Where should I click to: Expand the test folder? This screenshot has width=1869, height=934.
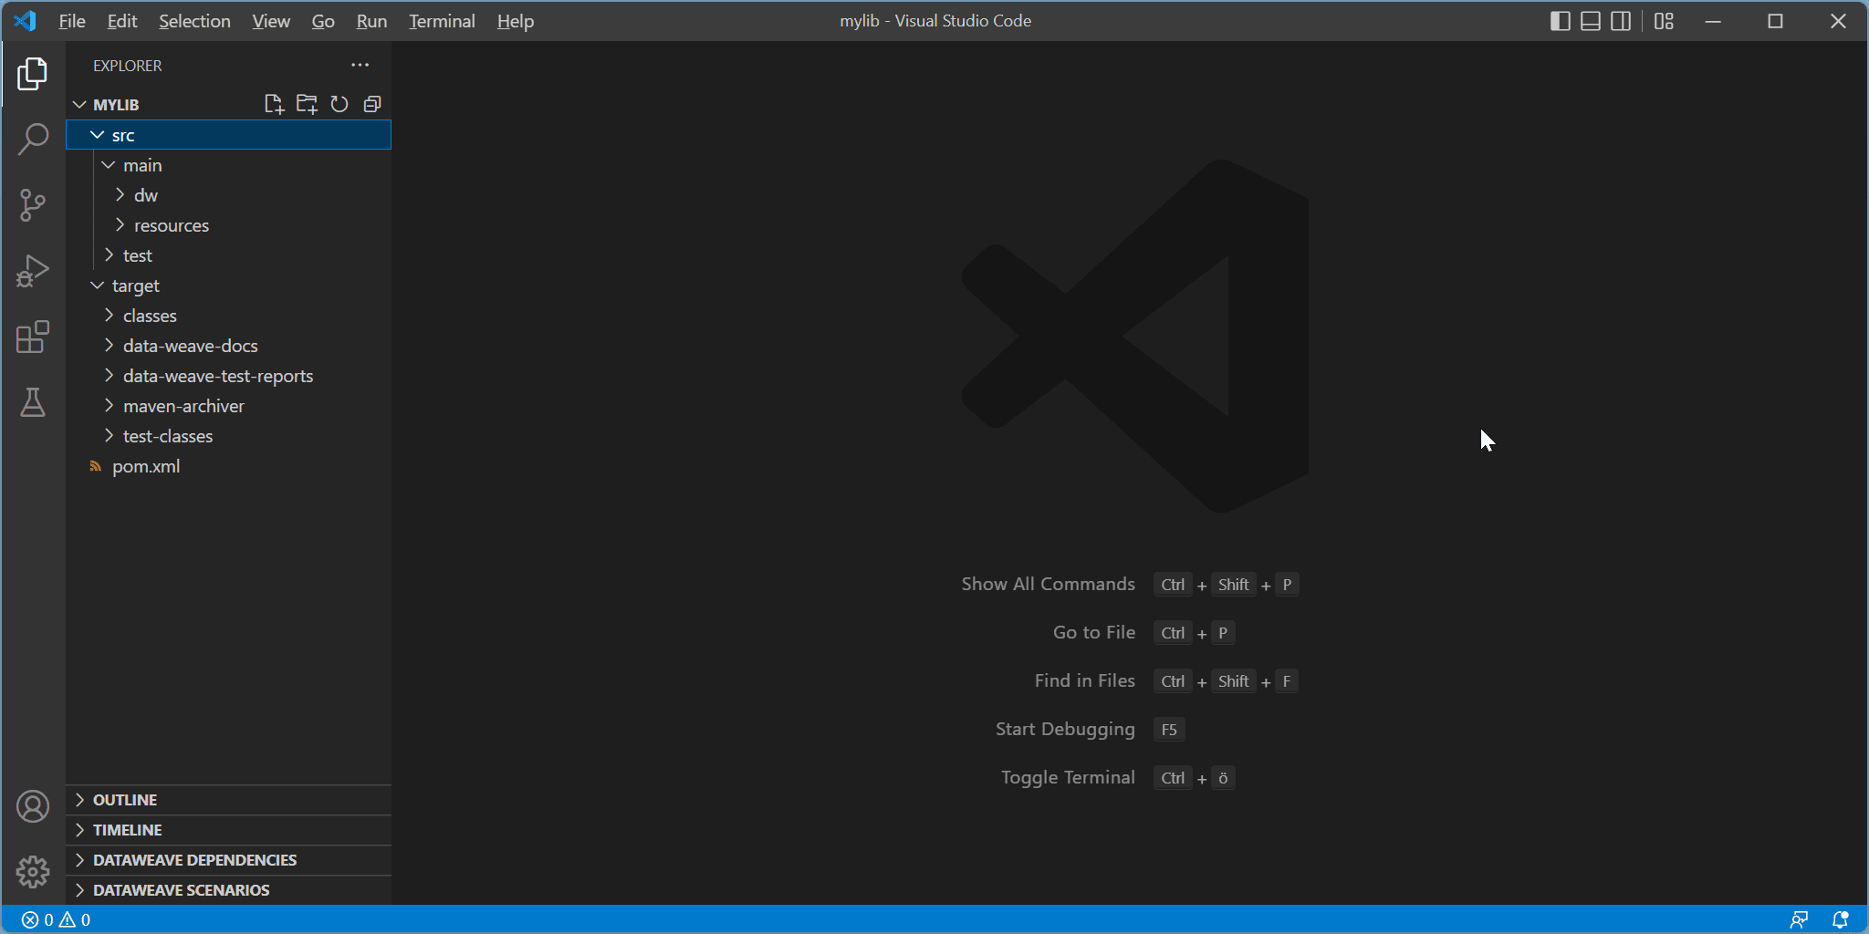229,255
